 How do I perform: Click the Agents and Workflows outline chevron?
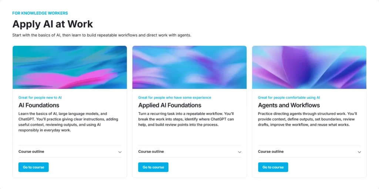[359, 152]
